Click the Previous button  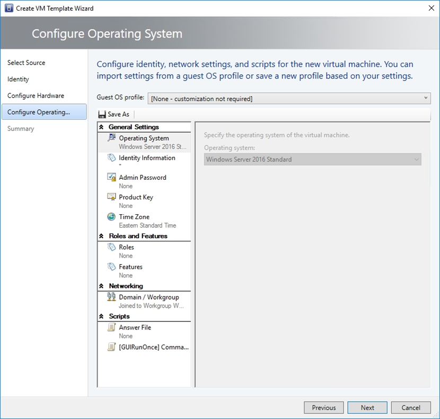(323, 407)
